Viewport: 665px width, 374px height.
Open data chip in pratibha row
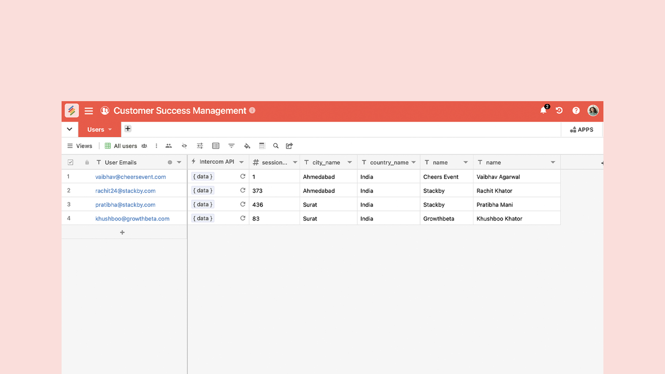[203, 204]
